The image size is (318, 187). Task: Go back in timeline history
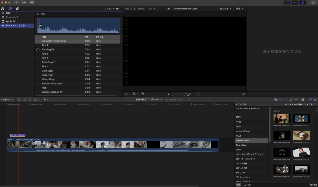(127, 100)
